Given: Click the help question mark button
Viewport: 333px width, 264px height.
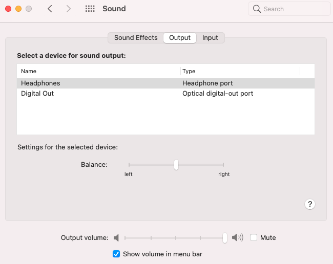Looking at the screenshot, I should click(x=309, y=204).
